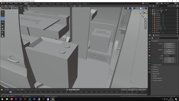Open the Select Box dropdown
Screen dimensions: 179x101
(x=36, y=6)
